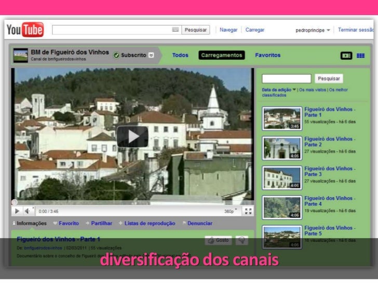
Task: Click the YouTube logo
Action: 25,30
